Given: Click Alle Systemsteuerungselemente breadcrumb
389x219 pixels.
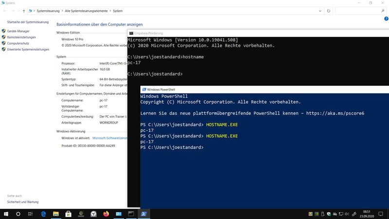Looking at the screenshot, I should point(87,11).
